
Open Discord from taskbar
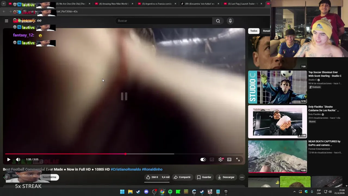click(x=146, y=192)
